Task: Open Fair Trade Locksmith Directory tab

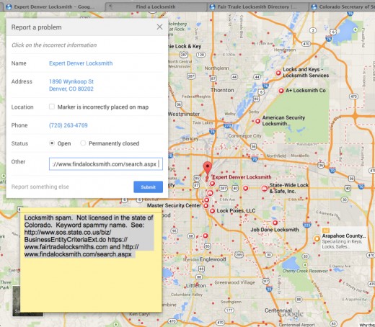Action: [x=257, y=6]
